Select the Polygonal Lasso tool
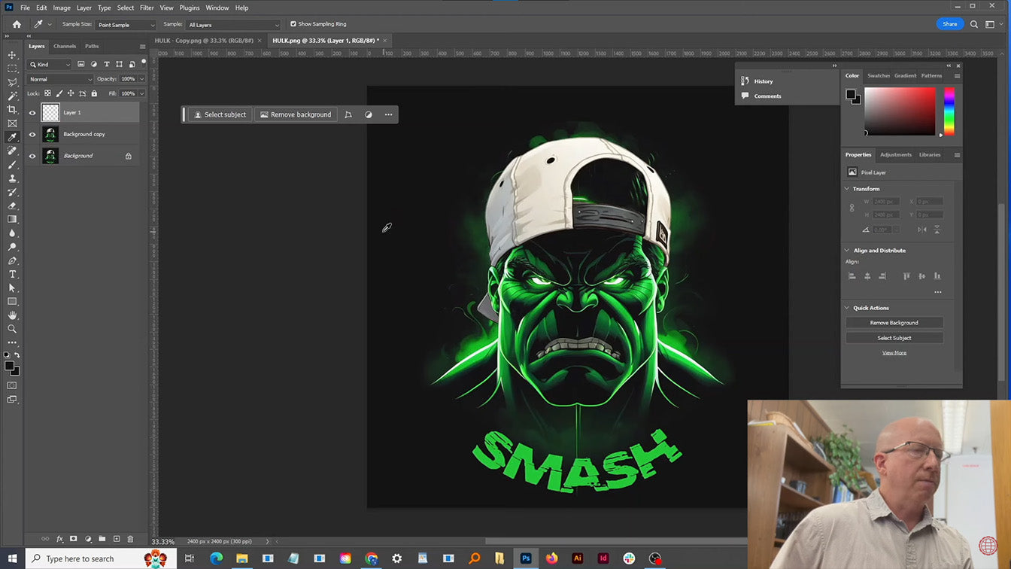The width and height of the screenshot is (1011, 569). [x=12, y=82]
